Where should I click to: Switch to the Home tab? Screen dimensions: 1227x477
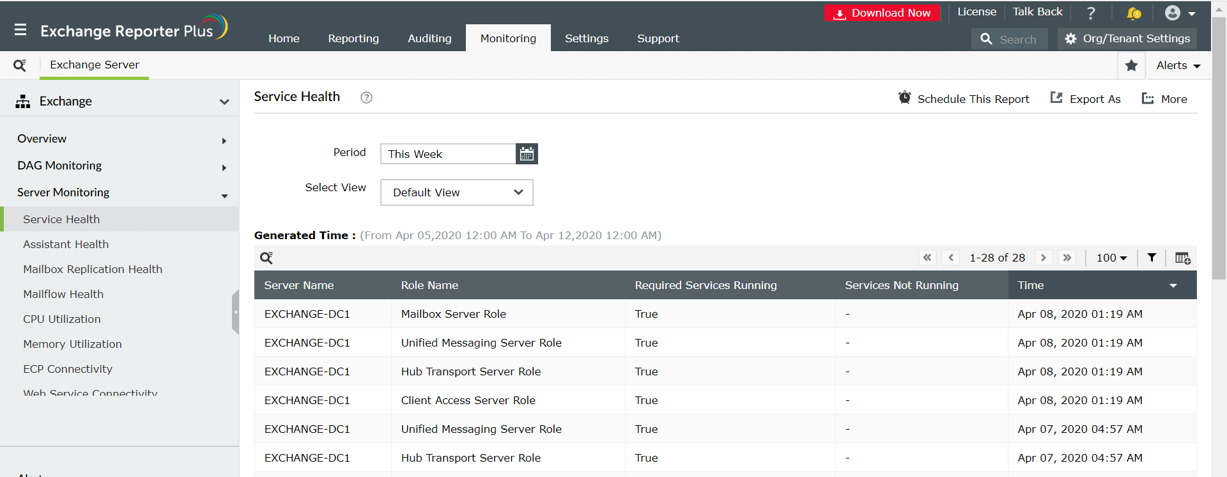click(x=284, y=38)
